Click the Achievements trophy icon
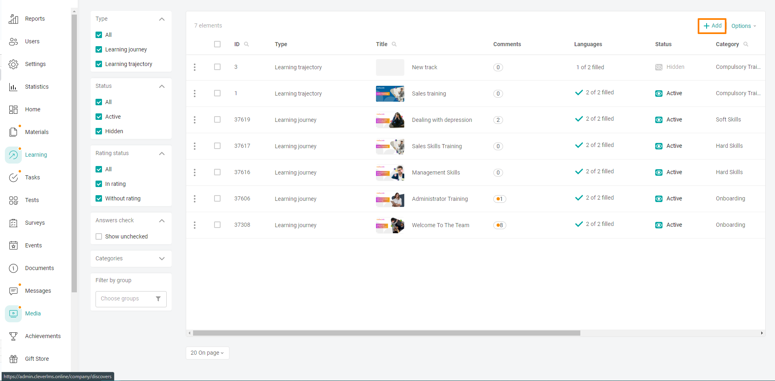The image size is (775, 381). tap(13, 336)
